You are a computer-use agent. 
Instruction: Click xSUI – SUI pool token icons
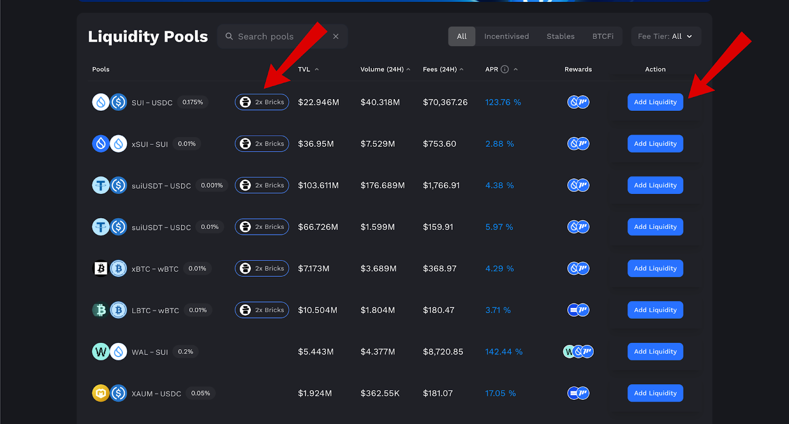109,144
